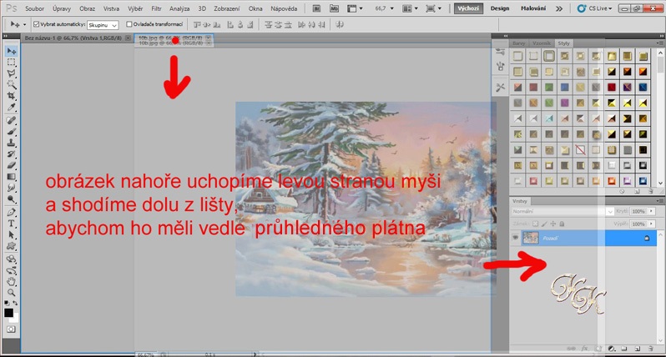Toggle lock all in Vrstvy panel

[x=562, y=224]
